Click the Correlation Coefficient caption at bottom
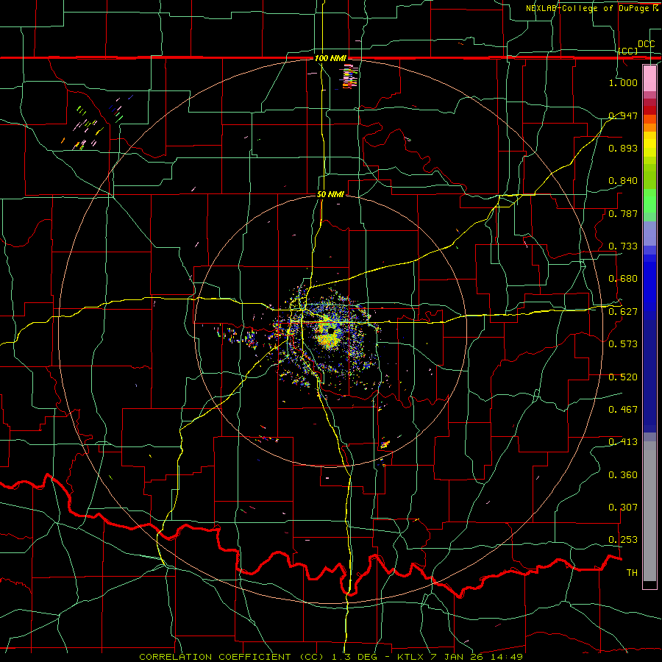 click(330, 657)
